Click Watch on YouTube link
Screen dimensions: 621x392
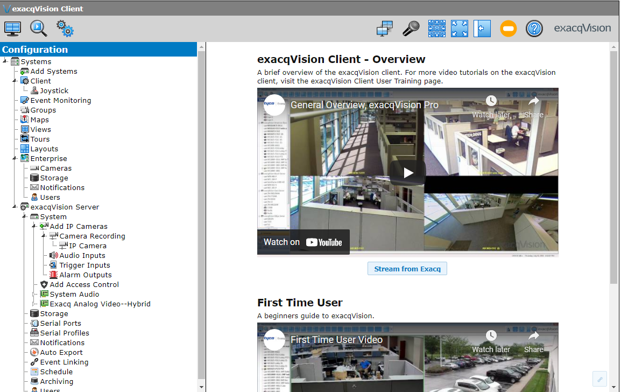(x=304, y=242)
